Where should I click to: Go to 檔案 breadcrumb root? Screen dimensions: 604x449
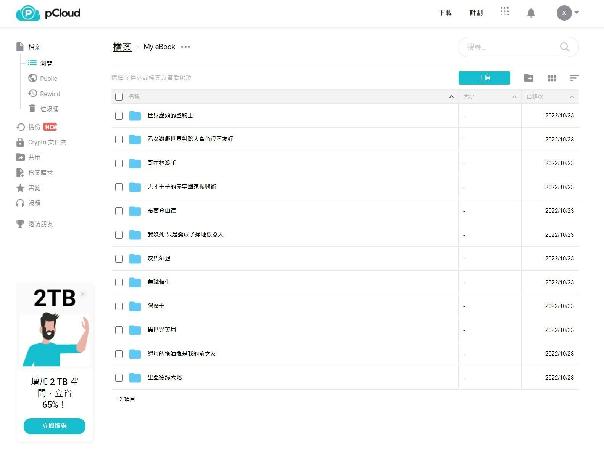[x=122, y=47]
